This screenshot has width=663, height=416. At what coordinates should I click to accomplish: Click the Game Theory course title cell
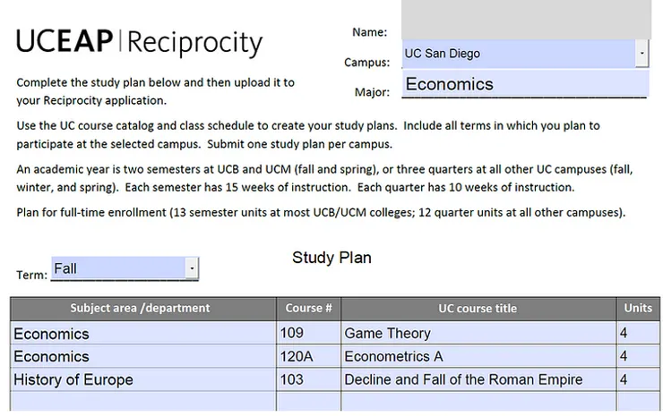(478, 334)
